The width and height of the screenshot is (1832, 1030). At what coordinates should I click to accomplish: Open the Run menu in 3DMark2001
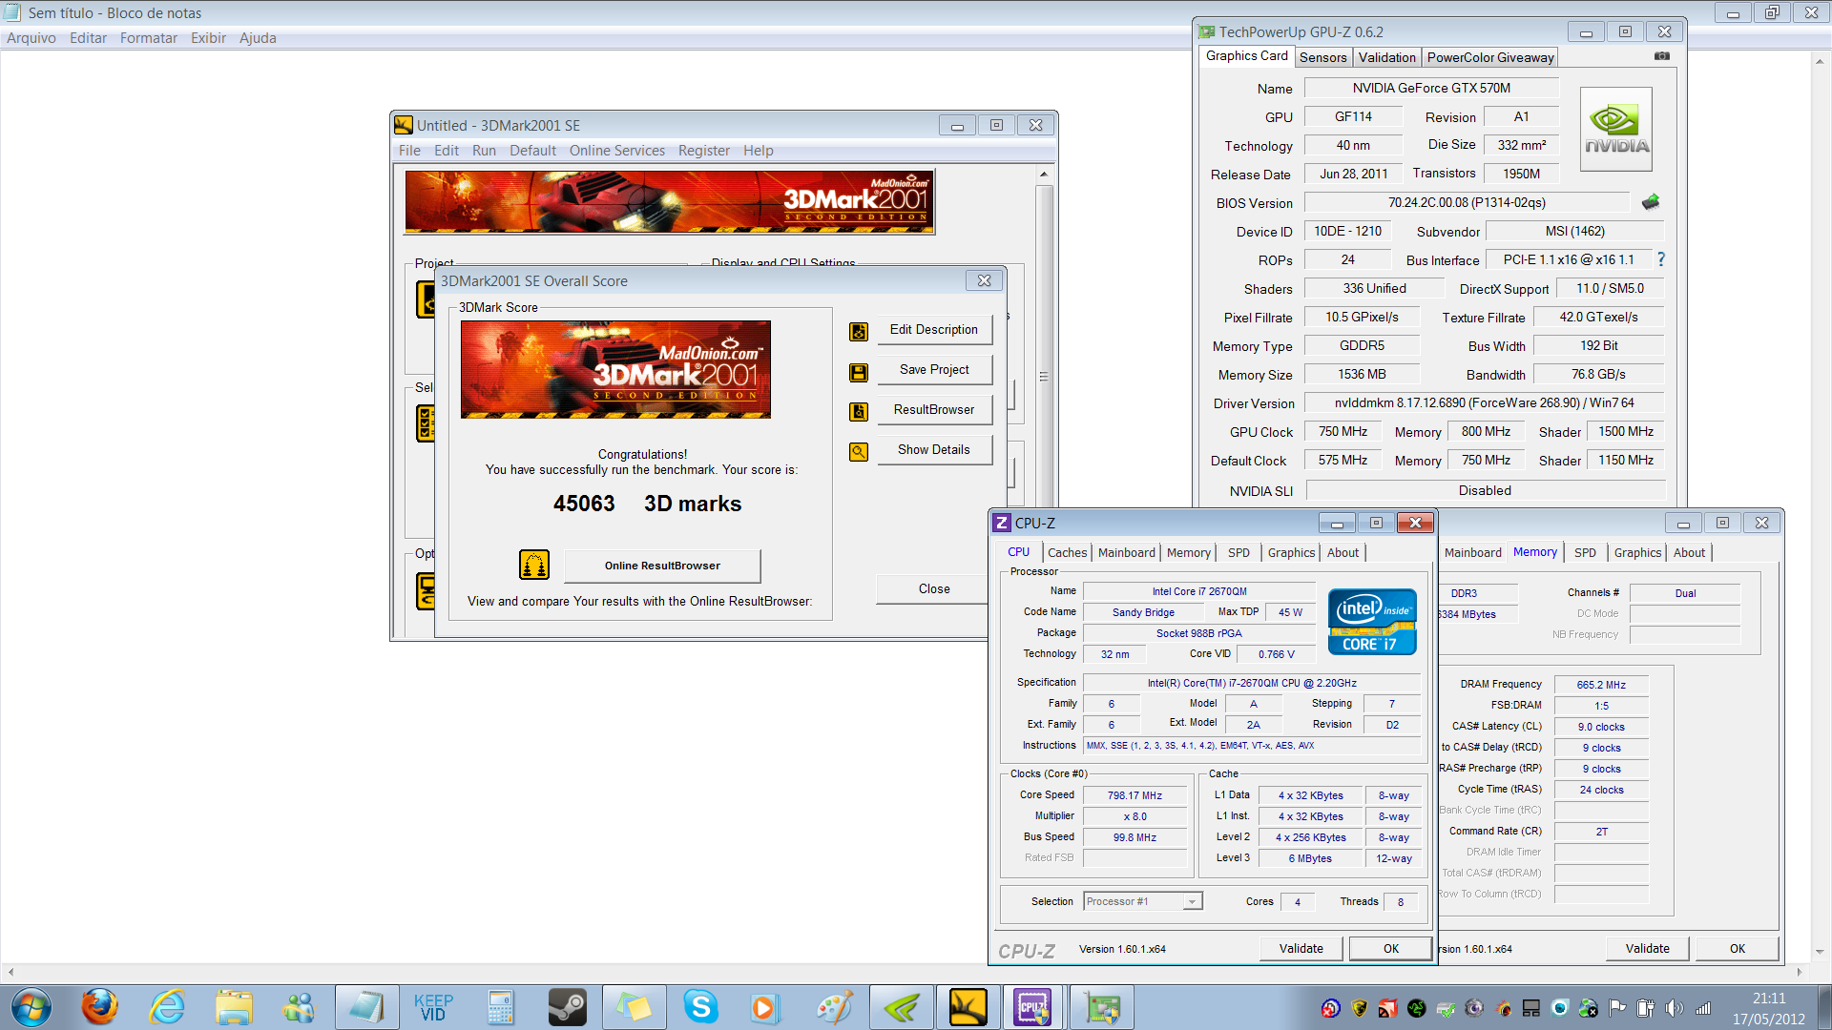tap(484, 151)
